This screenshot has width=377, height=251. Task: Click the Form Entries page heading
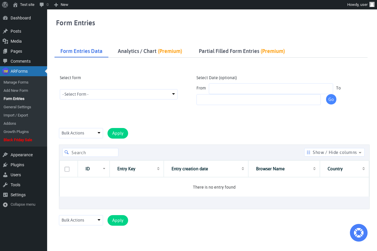(75, 23)
